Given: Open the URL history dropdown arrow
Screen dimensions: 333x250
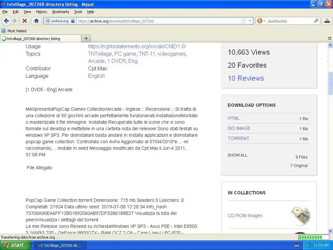Looking at the screenshot, I should pyautogui.click(x=250, y=21).
